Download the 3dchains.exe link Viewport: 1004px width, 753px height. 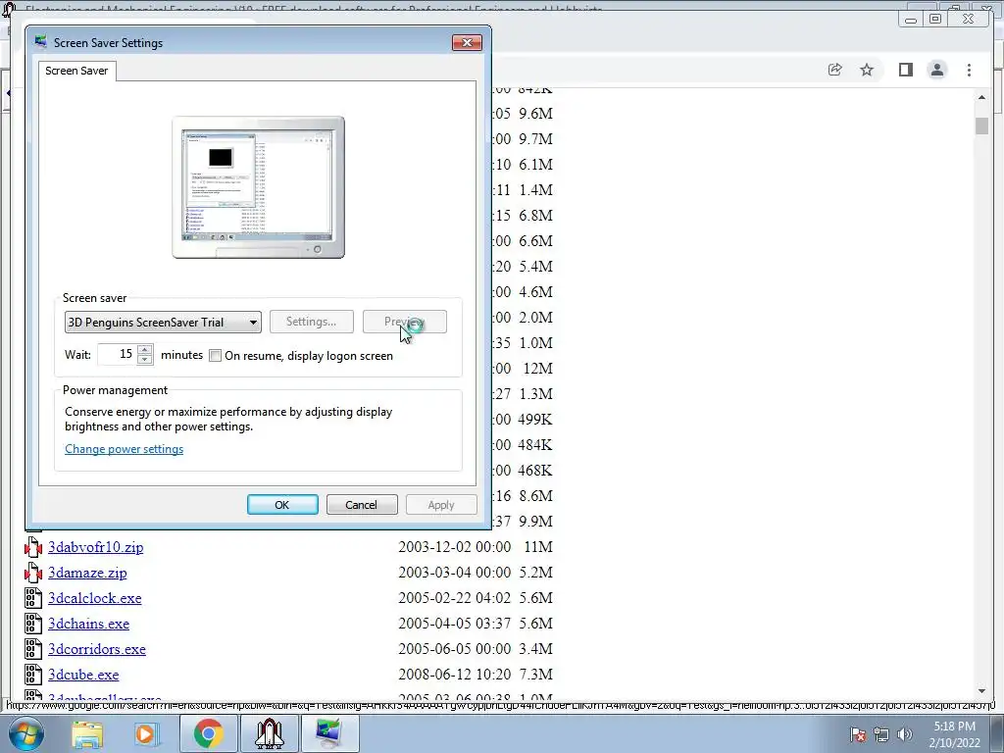tap(89, 625)
